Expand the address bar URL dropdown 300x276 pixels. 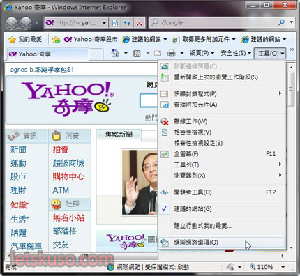point(104,23)
